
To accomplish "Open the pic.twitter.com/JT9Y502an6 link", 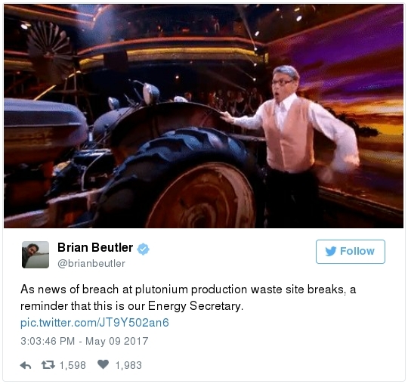I will click(94, 323).
